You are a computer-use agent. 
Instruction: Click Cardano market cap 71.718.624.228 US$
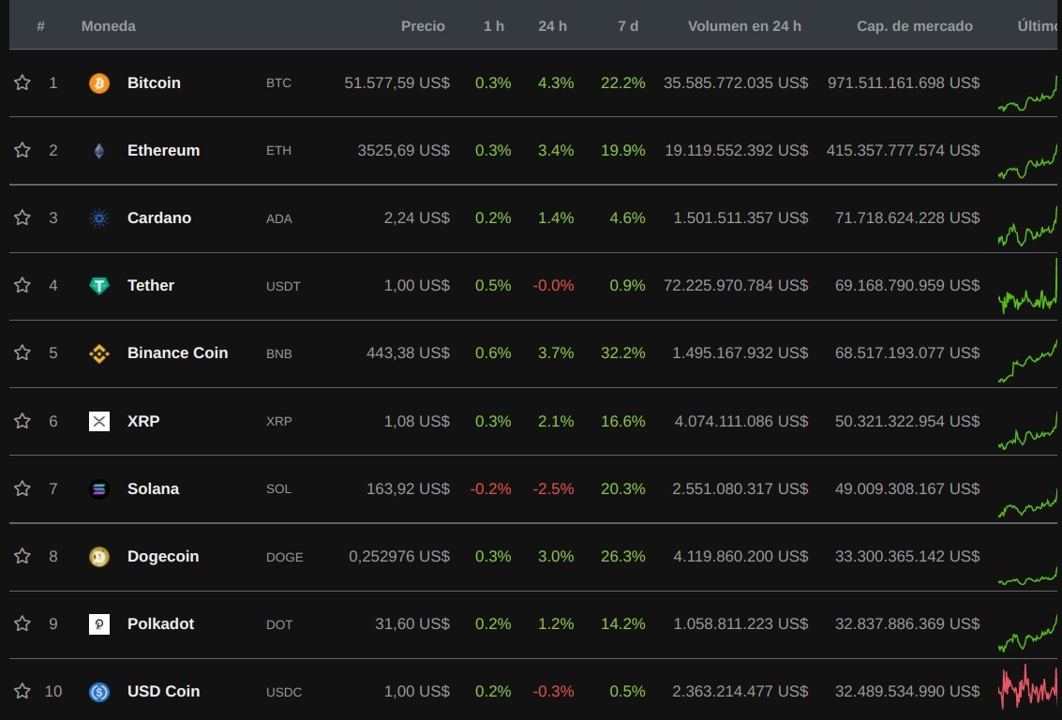[x=907, y=218]
